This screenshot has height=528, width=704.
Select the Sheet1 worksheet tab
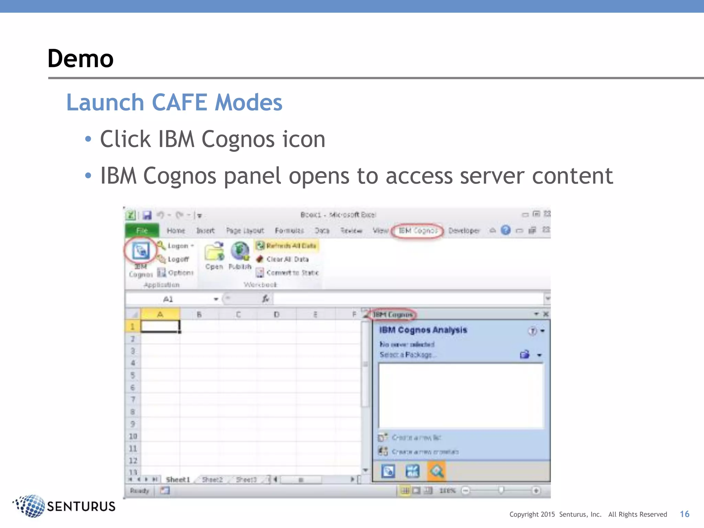click(x=178, y=479)
